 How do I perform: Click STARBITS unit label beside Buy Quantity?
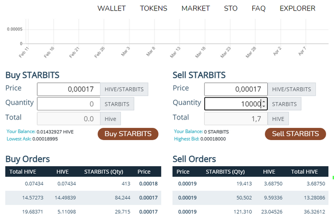(117, 104)
